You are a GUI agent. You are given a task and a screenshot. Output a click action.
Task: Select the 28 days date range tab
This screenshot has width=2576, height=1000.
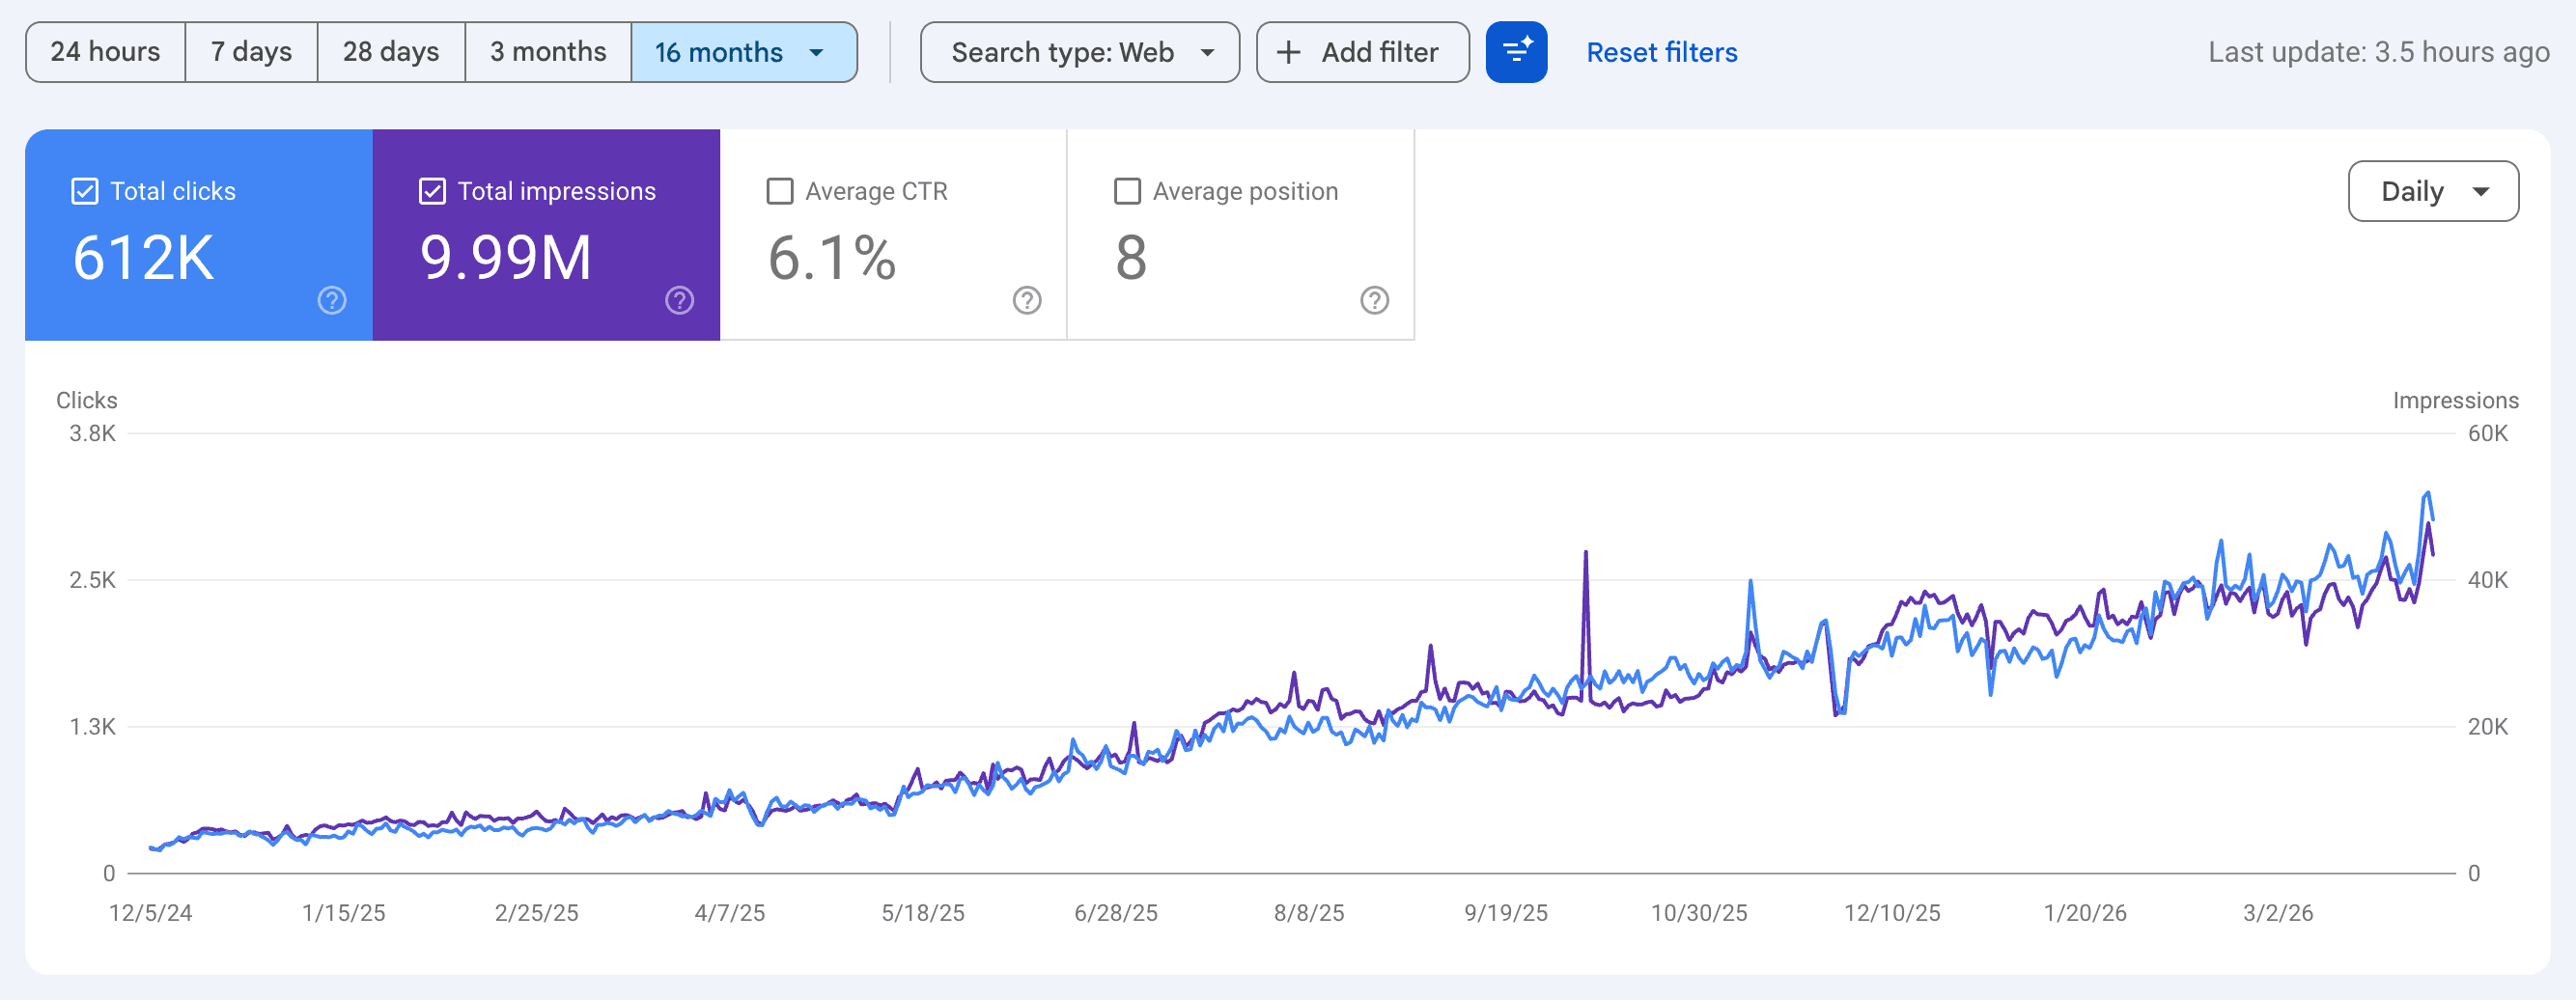click(391, 52)
